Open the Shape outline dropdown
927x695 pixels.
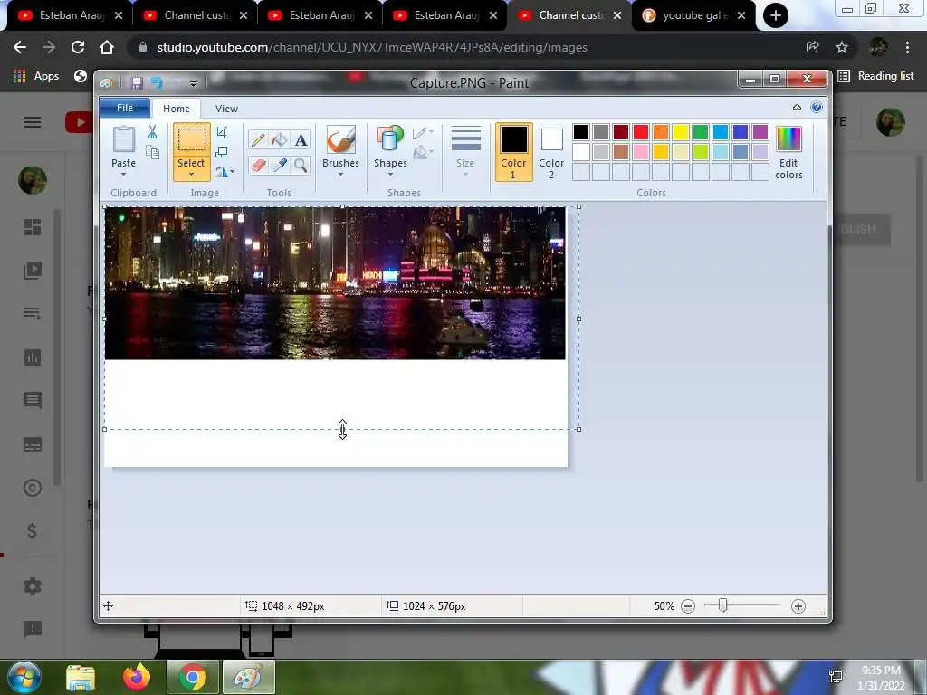[x=423, y=133]
